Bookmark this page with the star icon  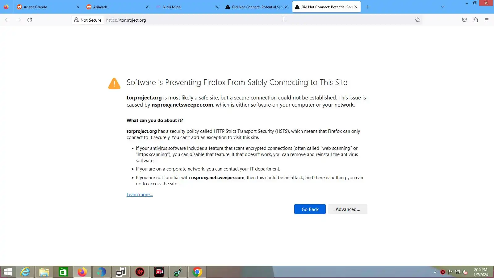click(418, 20)
